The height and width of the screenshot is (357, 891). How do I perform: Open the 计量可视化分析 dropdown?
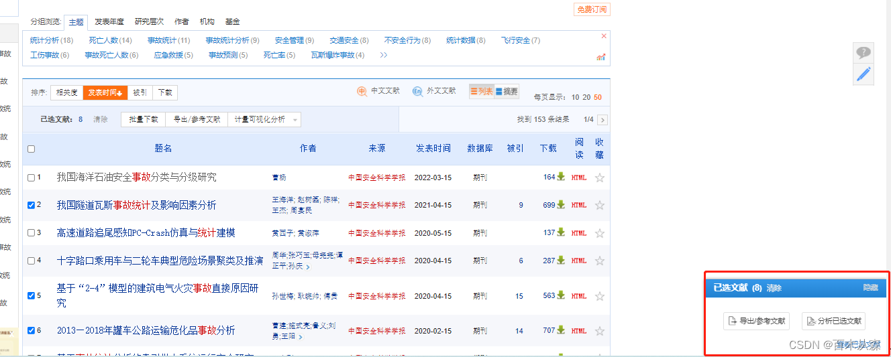point(264,119)
